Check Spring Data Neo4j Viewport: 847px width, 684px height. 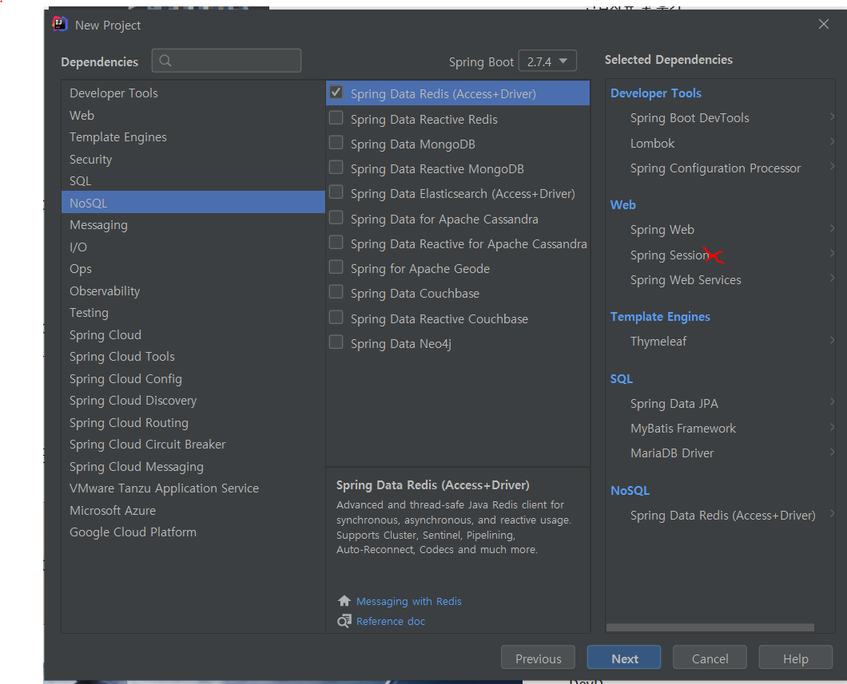click(x=336, y=342)
